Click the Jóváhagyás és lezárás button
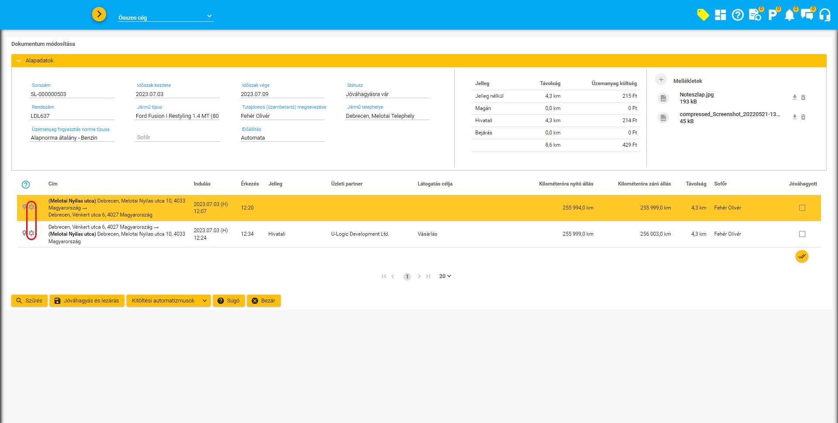Screen dimensions: 838x423 (x=87, y=301)
